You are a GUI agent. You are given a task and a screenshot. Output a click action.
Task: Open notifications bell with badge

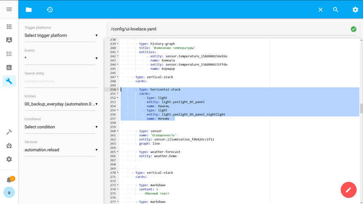[10, 180]
